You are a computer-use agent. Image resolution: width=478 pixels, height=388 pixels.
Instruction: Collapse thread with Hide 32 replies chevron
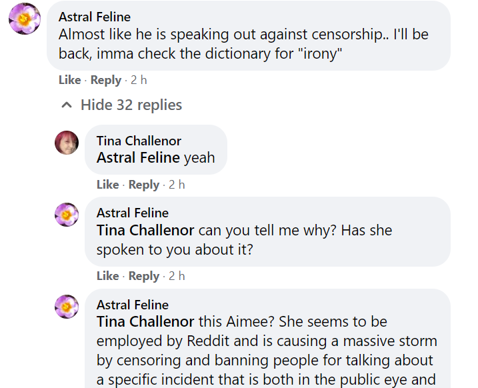67,105
